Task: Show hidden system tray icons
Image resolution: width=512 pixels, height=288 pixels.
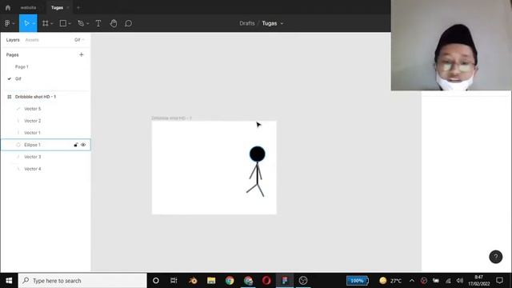Action: point(412,281)
